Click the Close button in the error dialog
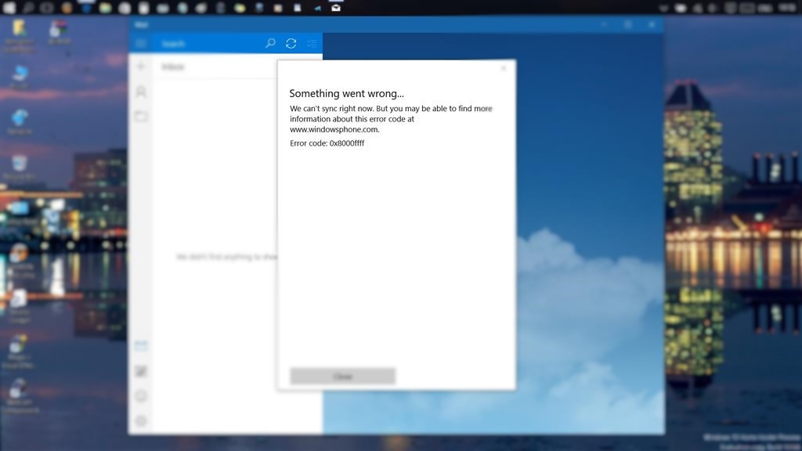Screen dimensions: 802x451 pos(342,377)
